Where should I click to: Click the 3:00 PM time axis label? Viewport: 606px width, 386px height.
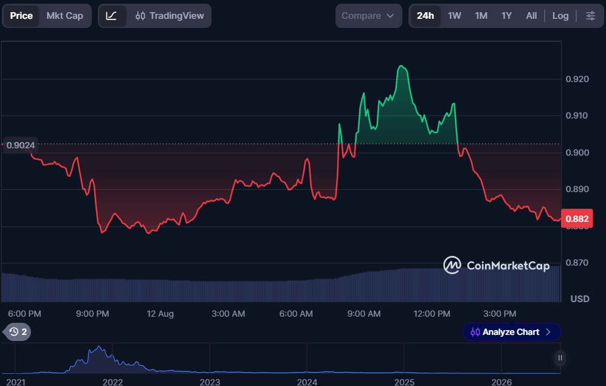click(500, 314)
